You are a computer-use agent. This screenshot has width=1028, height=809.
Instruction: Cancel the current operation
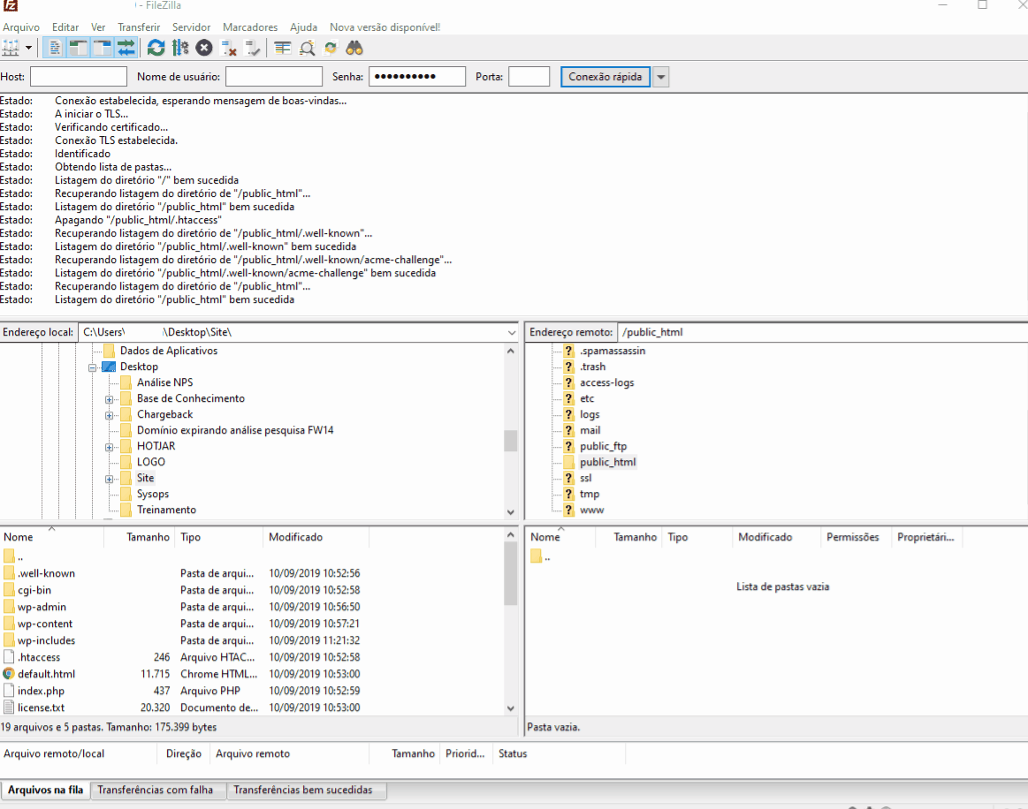point(204,48)
